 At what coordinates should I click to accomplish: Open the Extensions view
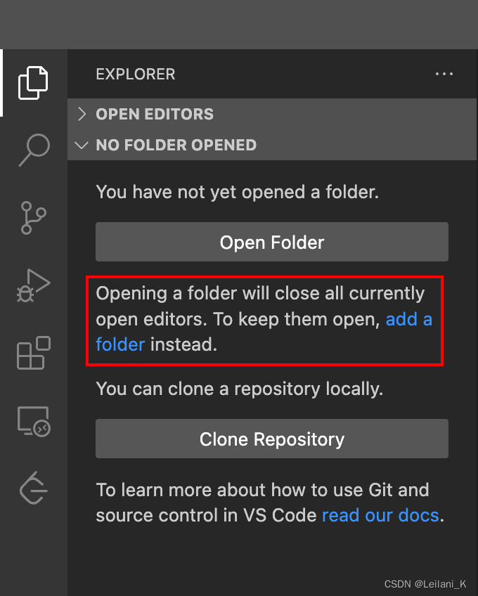[x=34, y=353]
